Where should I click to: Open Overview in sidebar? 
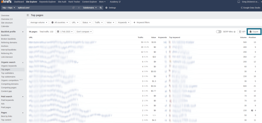[x=5, y=15]
